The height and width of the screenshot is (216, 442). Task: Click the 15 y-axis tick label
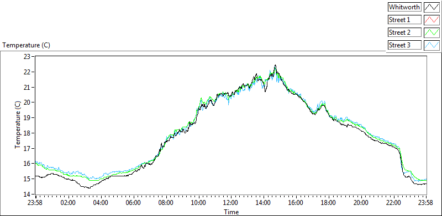coord(27,179)
